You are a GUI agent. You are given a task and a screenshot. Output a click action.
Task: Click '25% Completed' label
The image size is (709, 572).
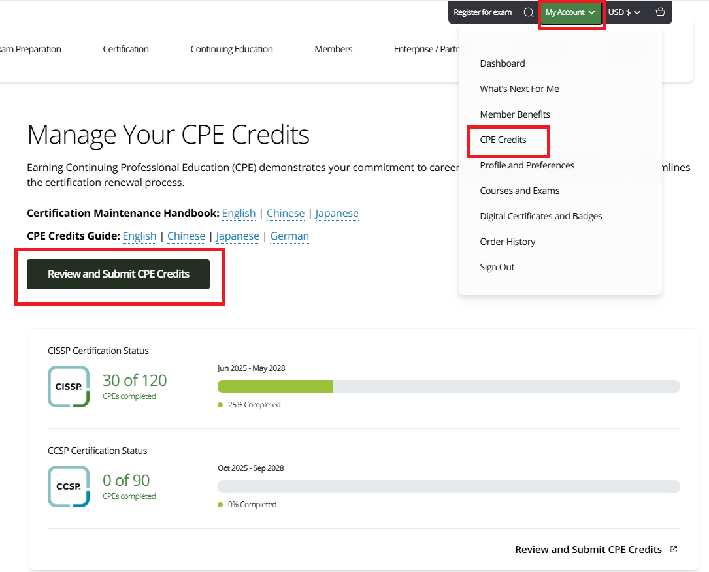point(254,405)
